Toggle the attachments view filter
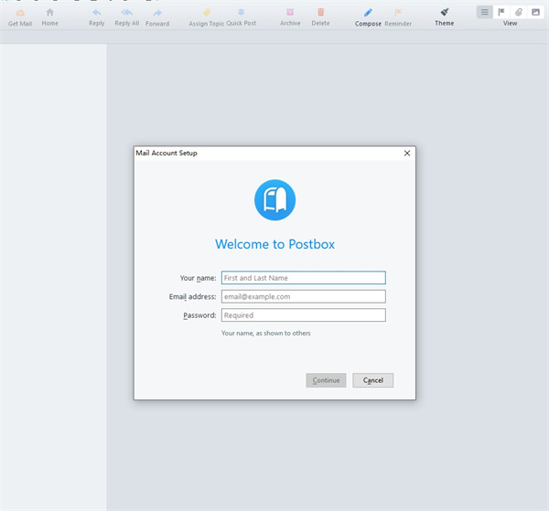 click(519, 12)
